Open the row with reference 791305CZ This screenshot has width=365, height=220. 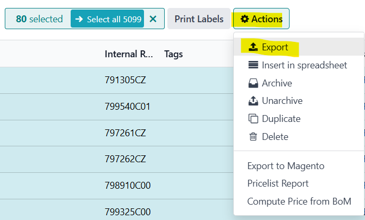tap(125, 81)
